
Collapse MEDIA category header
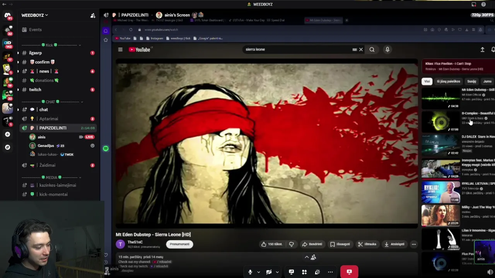[x=51, y=178]
